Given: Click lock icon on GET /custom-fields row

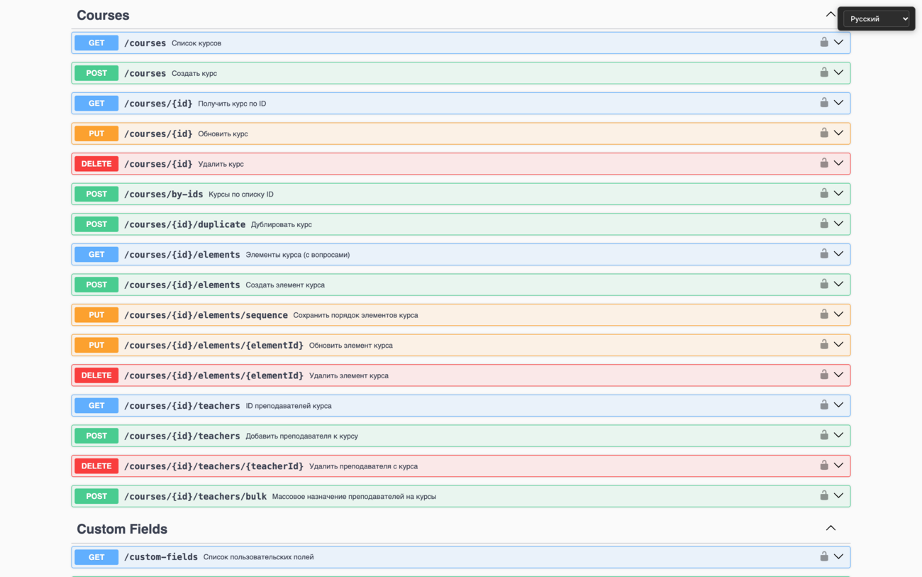Looking at the screenshot, I should pos(824,556).
